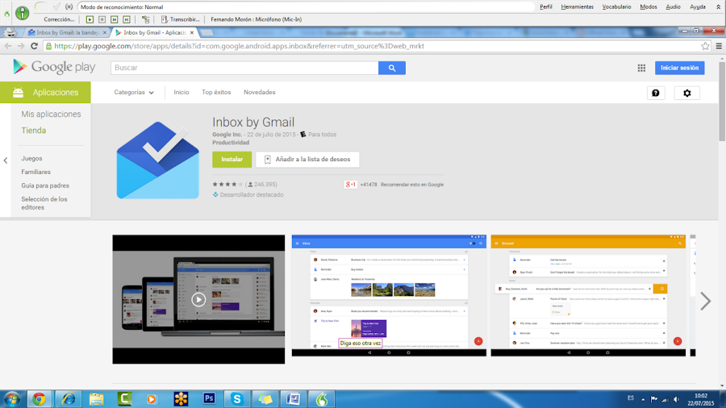The image size is (726, 408).
Task: Open Photoshop from the taskbar
Action: pyautogui.click(x=209, y=398)
